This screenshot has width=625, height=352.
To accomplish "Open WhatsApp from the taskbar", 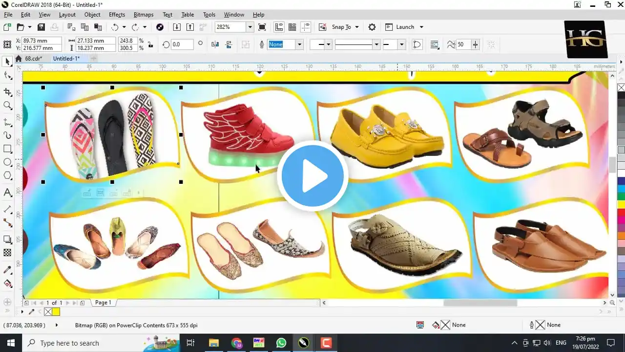I will click(281, 343).
